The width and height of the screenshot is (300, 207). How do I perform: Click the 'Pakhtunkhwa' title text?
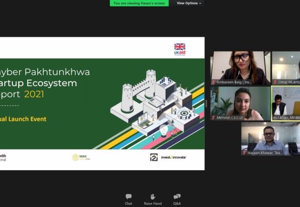tap(57, 72)
